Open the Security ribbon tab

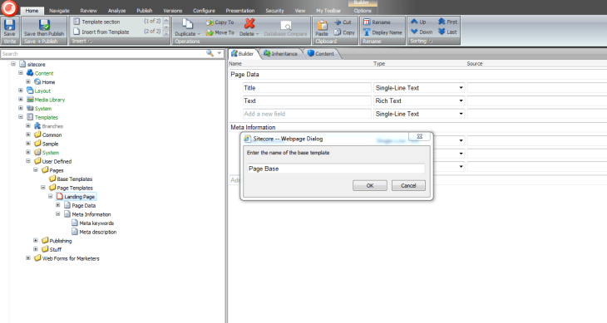pyautogui.click(x=274, y=11)
